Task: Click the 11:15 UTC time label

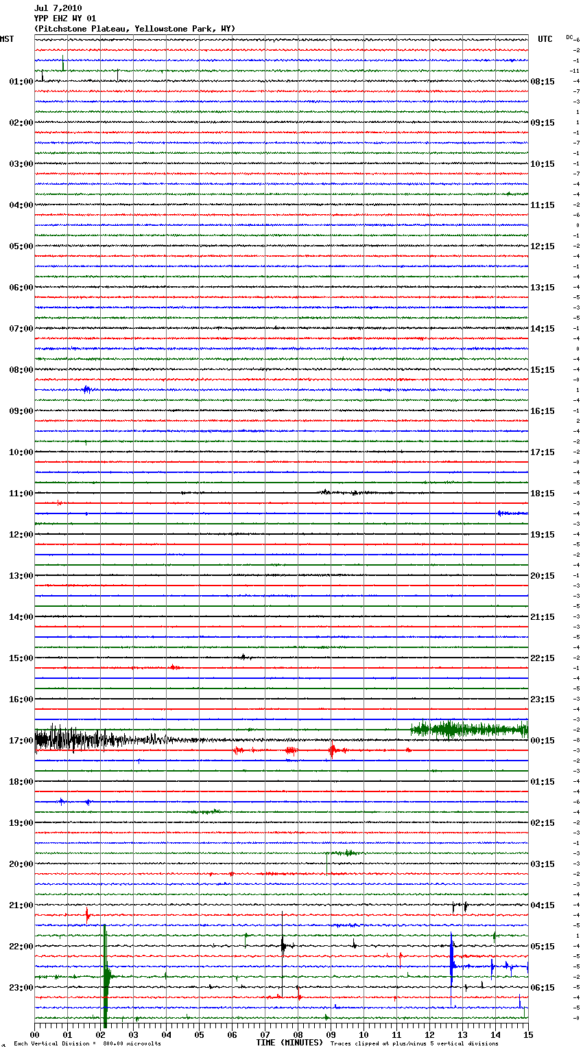Action: tap(543, 205)
